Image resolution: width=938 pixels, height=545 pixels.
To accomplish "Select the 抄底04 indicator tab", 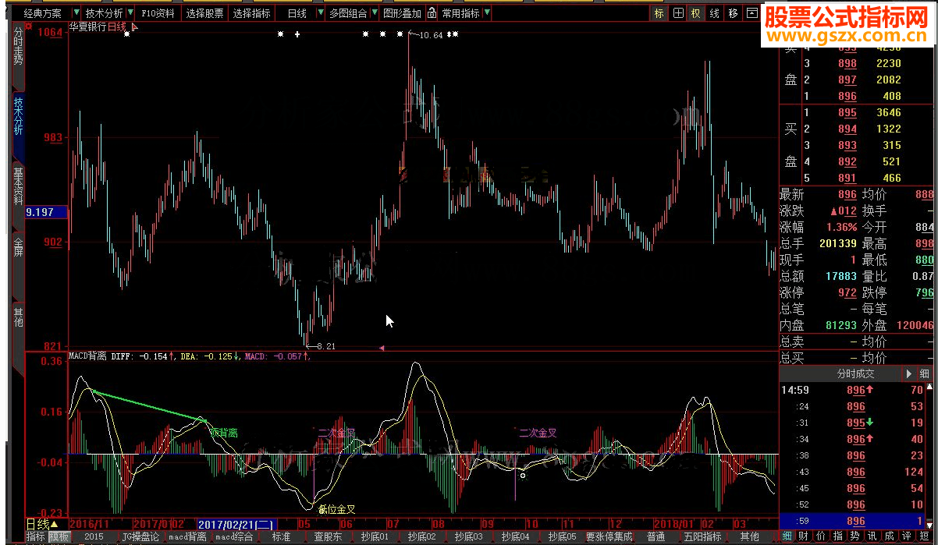I will pyautogui.click(x=515, y=537).
